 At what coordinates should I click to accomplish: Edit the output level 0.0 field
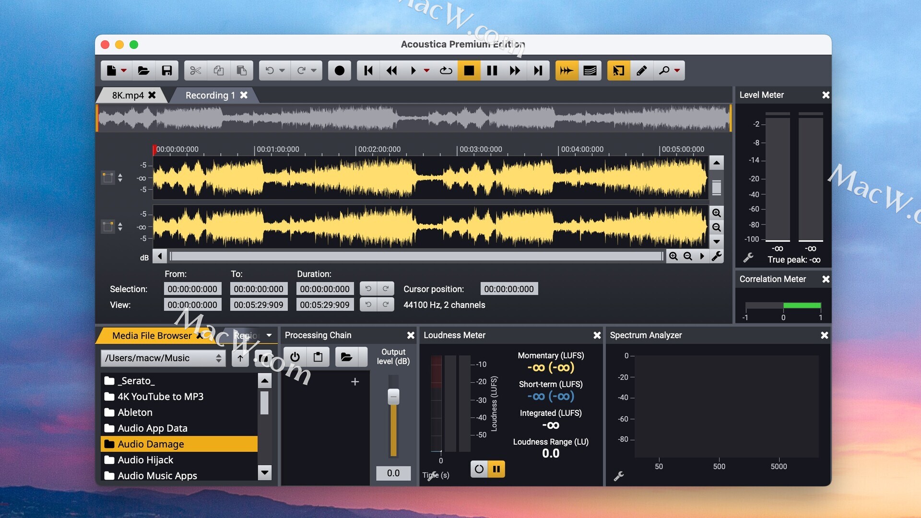click(x=393, y=473)
